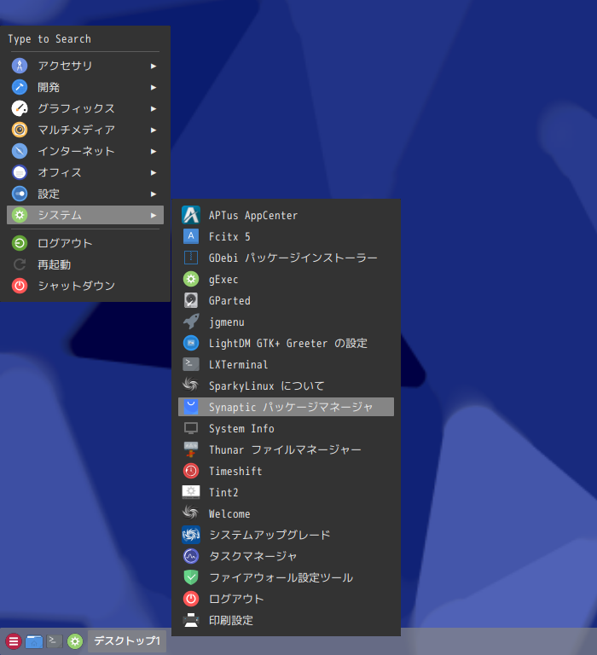Image resolution: width=597 pixels, height=655 pixels.
Task: Open file manager from taskbar
Action: pos(34,641)
